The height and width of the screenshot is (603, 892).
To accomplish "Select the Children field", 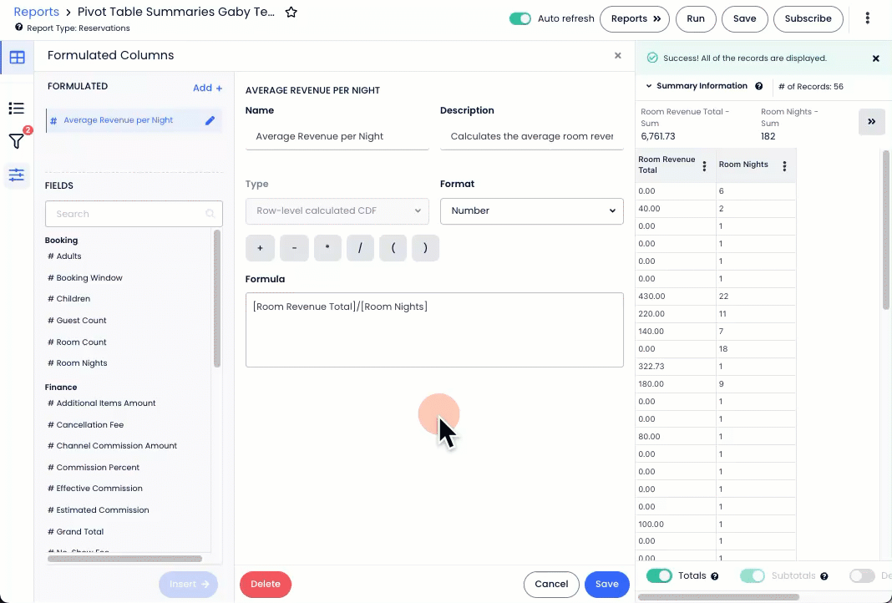I will pos(68,299).
